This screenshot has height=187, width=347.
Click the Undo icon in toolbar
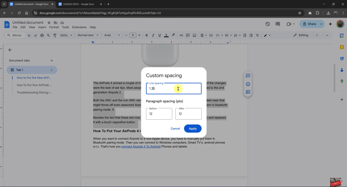click(29, 36)
